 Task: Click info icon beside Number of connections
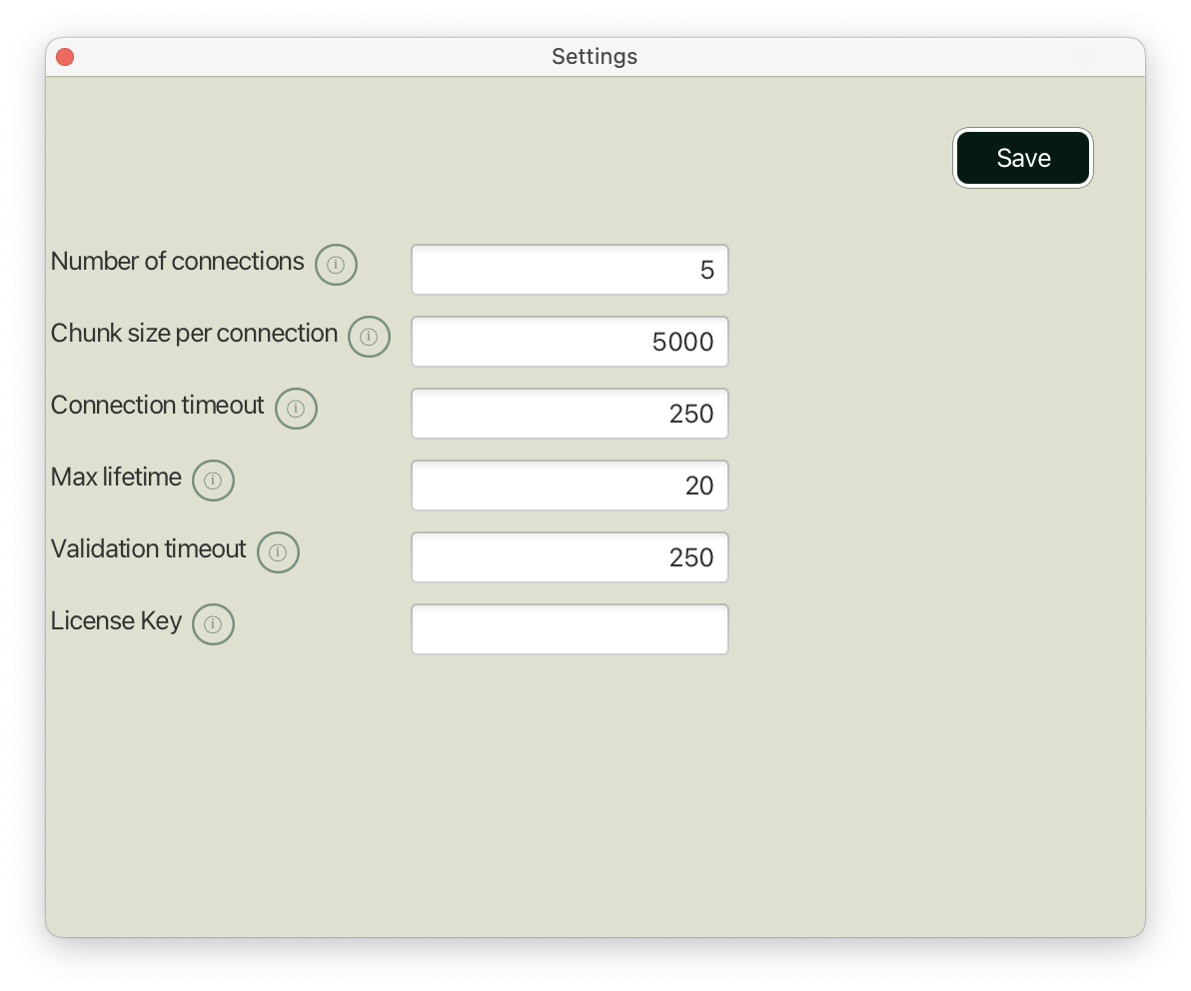[336, 265]
